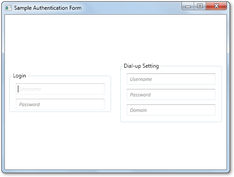Screen dimensions: 234x177
Task: Click the empty title bar area beside the title
Action: (131, 8)
